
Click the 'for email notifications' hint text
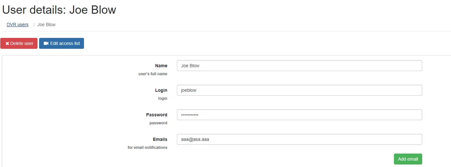click(x=147, y=147)
